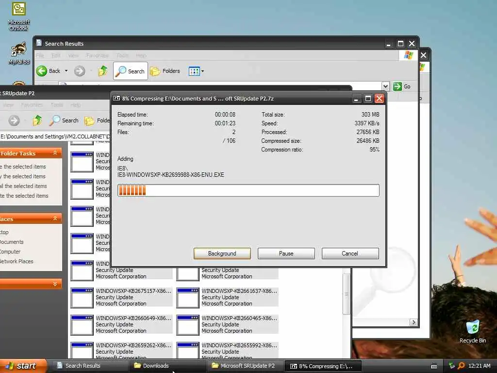
Task: Click the Go button beside address bar
Action: coord(402,86)
